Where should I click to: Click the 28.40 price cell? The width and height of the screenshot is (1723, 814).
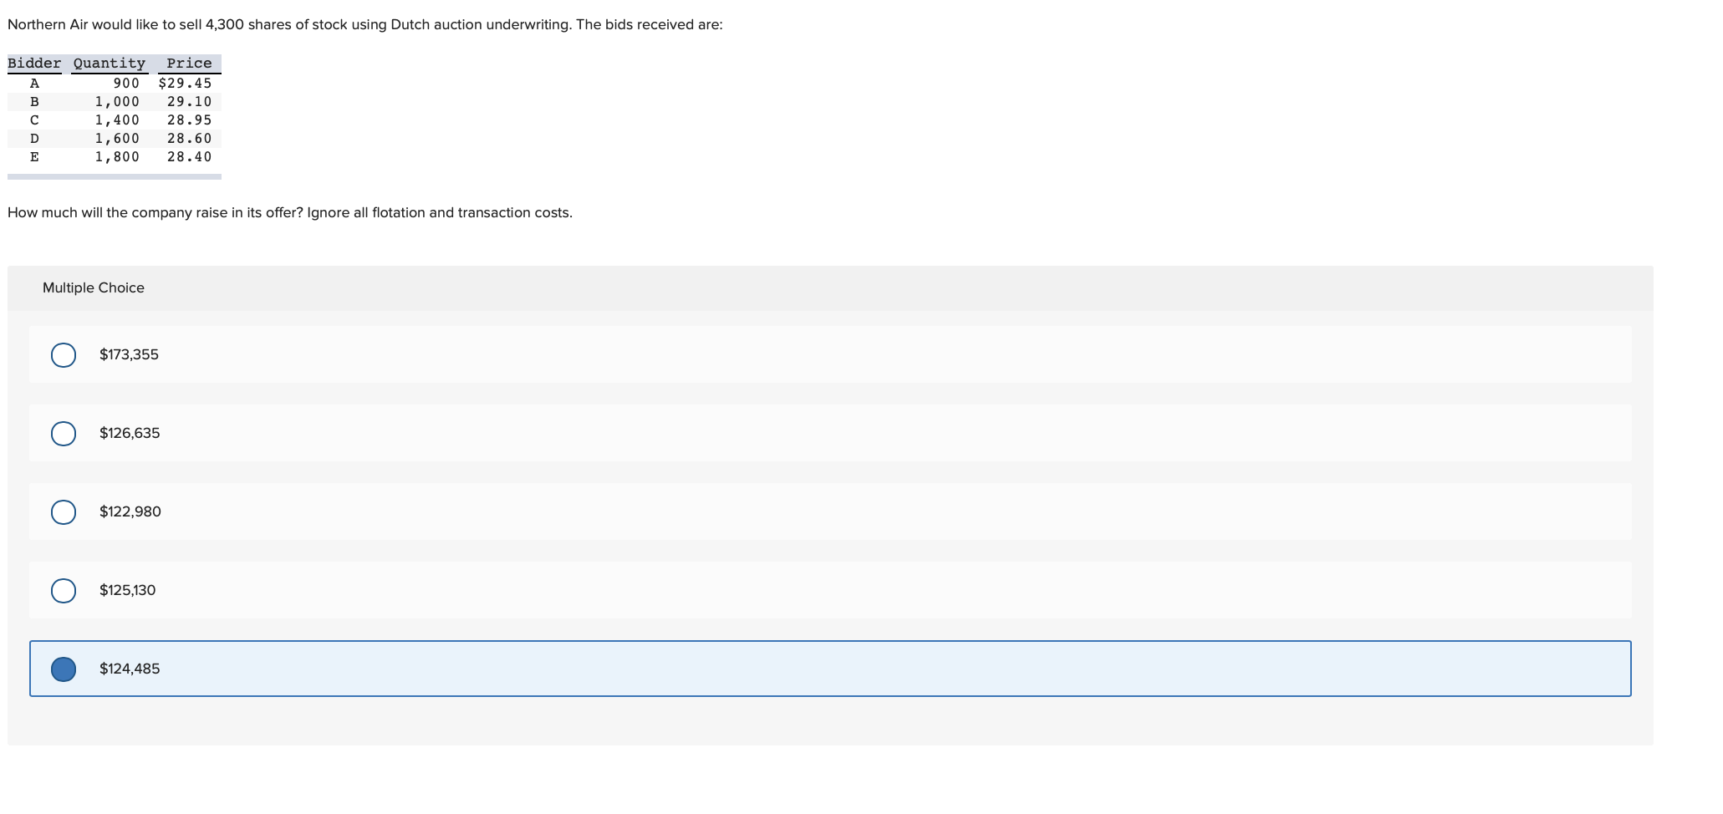[189, 157]
